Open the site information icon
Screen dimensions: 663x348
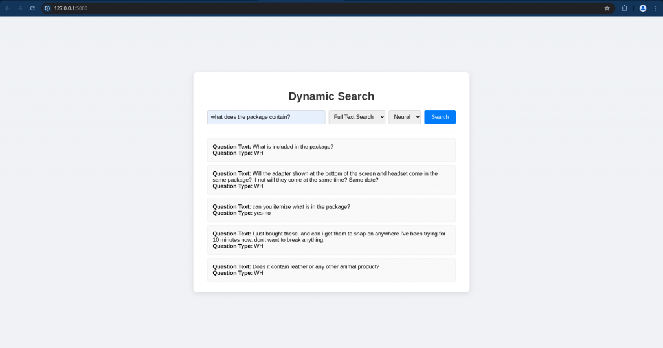click(x=47, y=8)
